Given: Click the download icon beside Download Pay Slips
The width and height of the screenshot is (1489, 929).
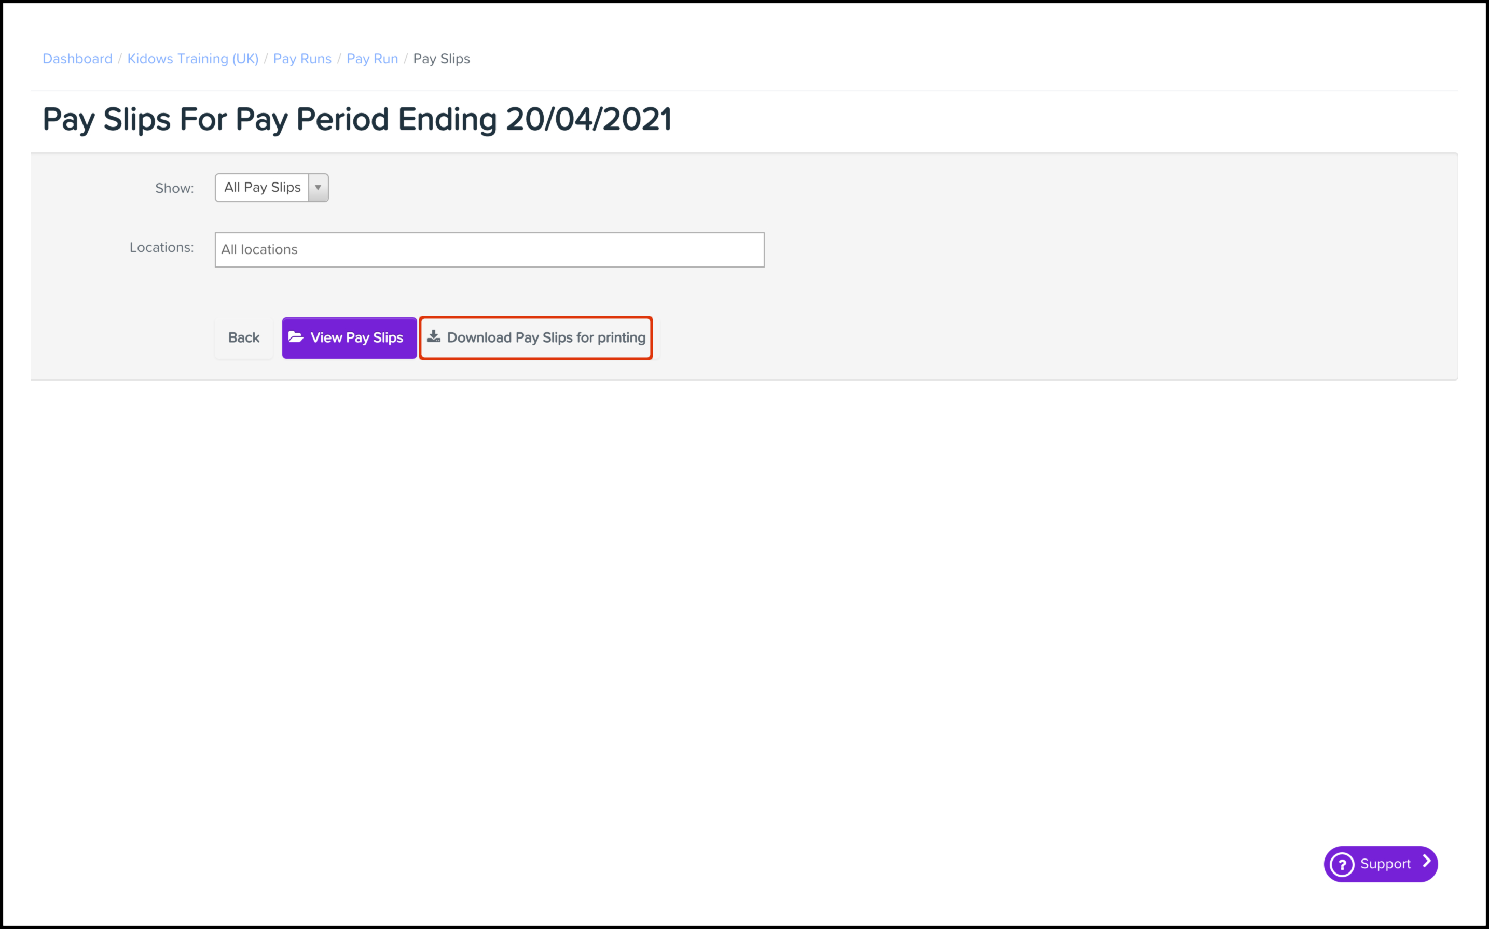Looking at the screenshot, I should [x=434, y=336].
